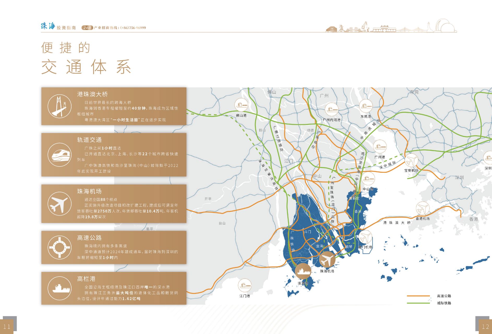Click the 港珠澳大桥 label on the map

click(397, 223)
